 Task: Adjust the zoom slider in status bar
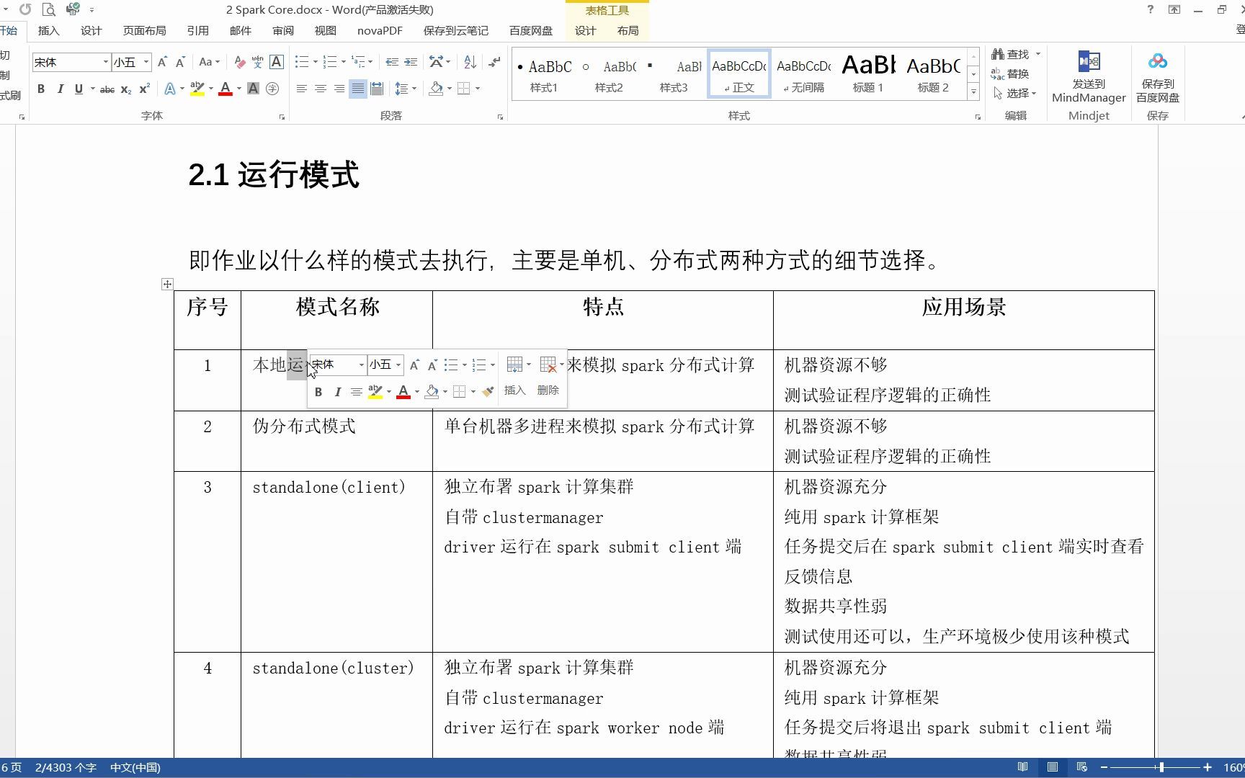pyautogui.click(x=1161, y=767)
